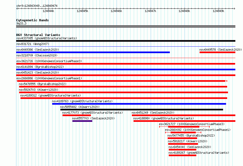Select the red esv3621726 variant bar
Viewport: 243px width, 166px height.
point(126,64)
